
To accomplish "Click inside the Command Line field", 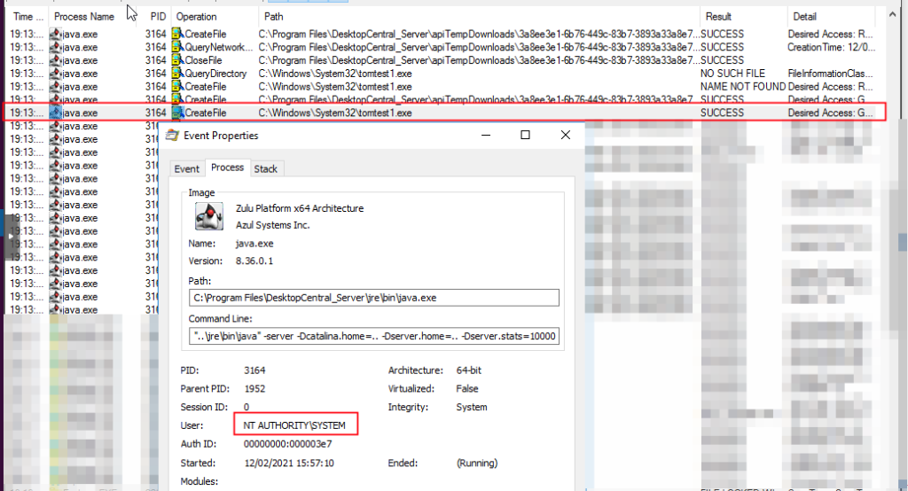I will click(373, 337).
